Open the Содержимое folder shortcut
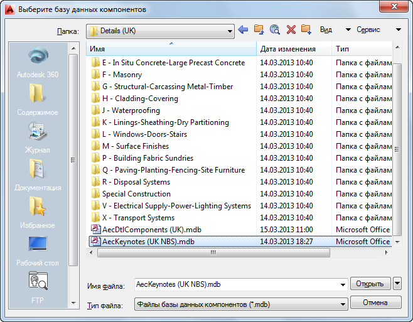The height and width of the screenshot is (322, 413). (x=38, y=100)
